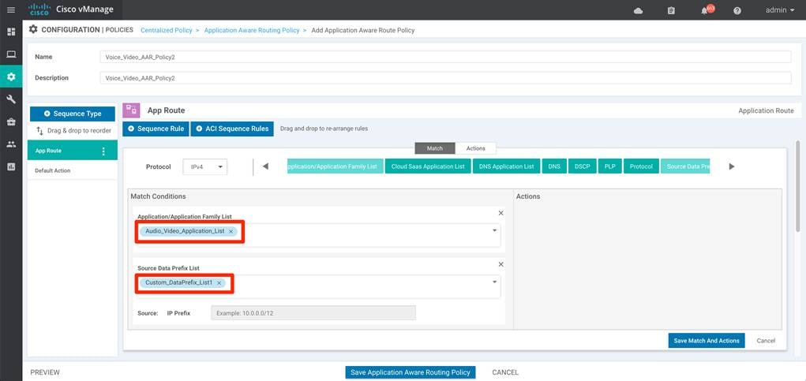Cancel the match and actions edit
The width and height of the screenshot is (806, 381).
click(x=766, y=341)
